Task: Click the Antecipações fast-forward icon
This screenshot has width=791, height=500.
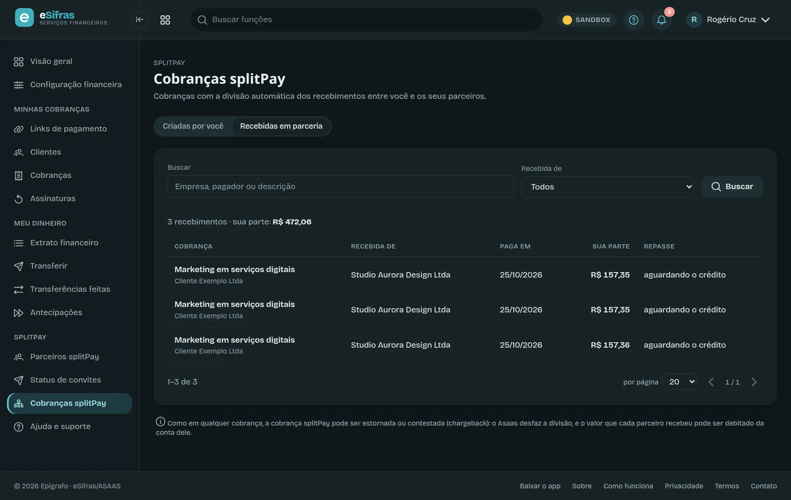Action: click(x=19, y=313)
